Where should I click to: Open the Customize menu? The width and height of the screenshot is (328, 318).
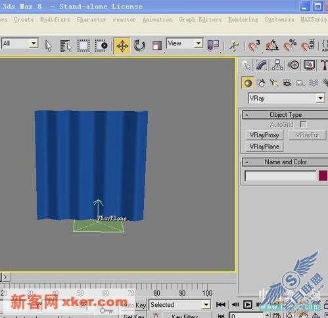coord(279,20)
